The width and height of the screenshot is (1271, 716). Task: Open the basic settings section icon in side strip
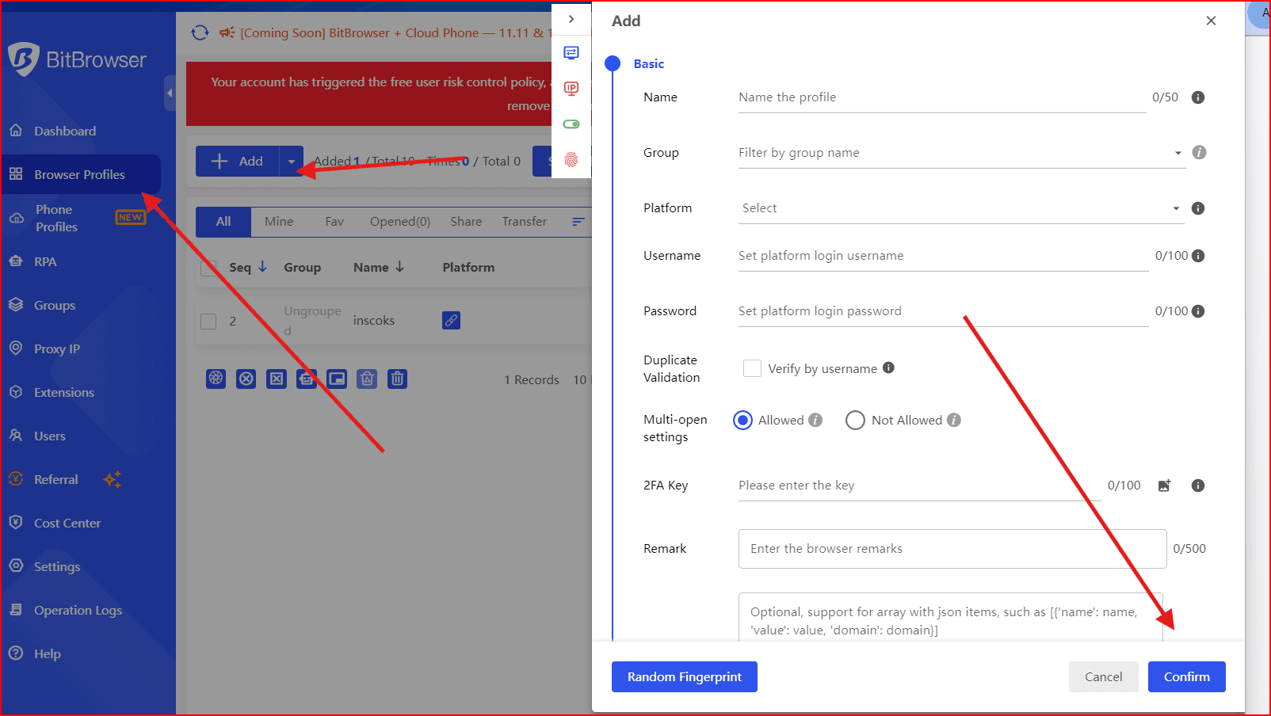571,53
